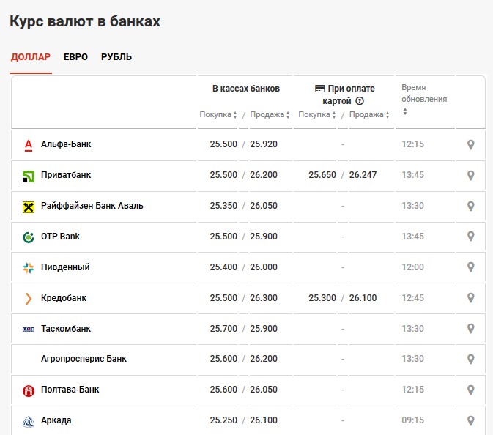Click Аркада update time 09:15

point(413,420)
